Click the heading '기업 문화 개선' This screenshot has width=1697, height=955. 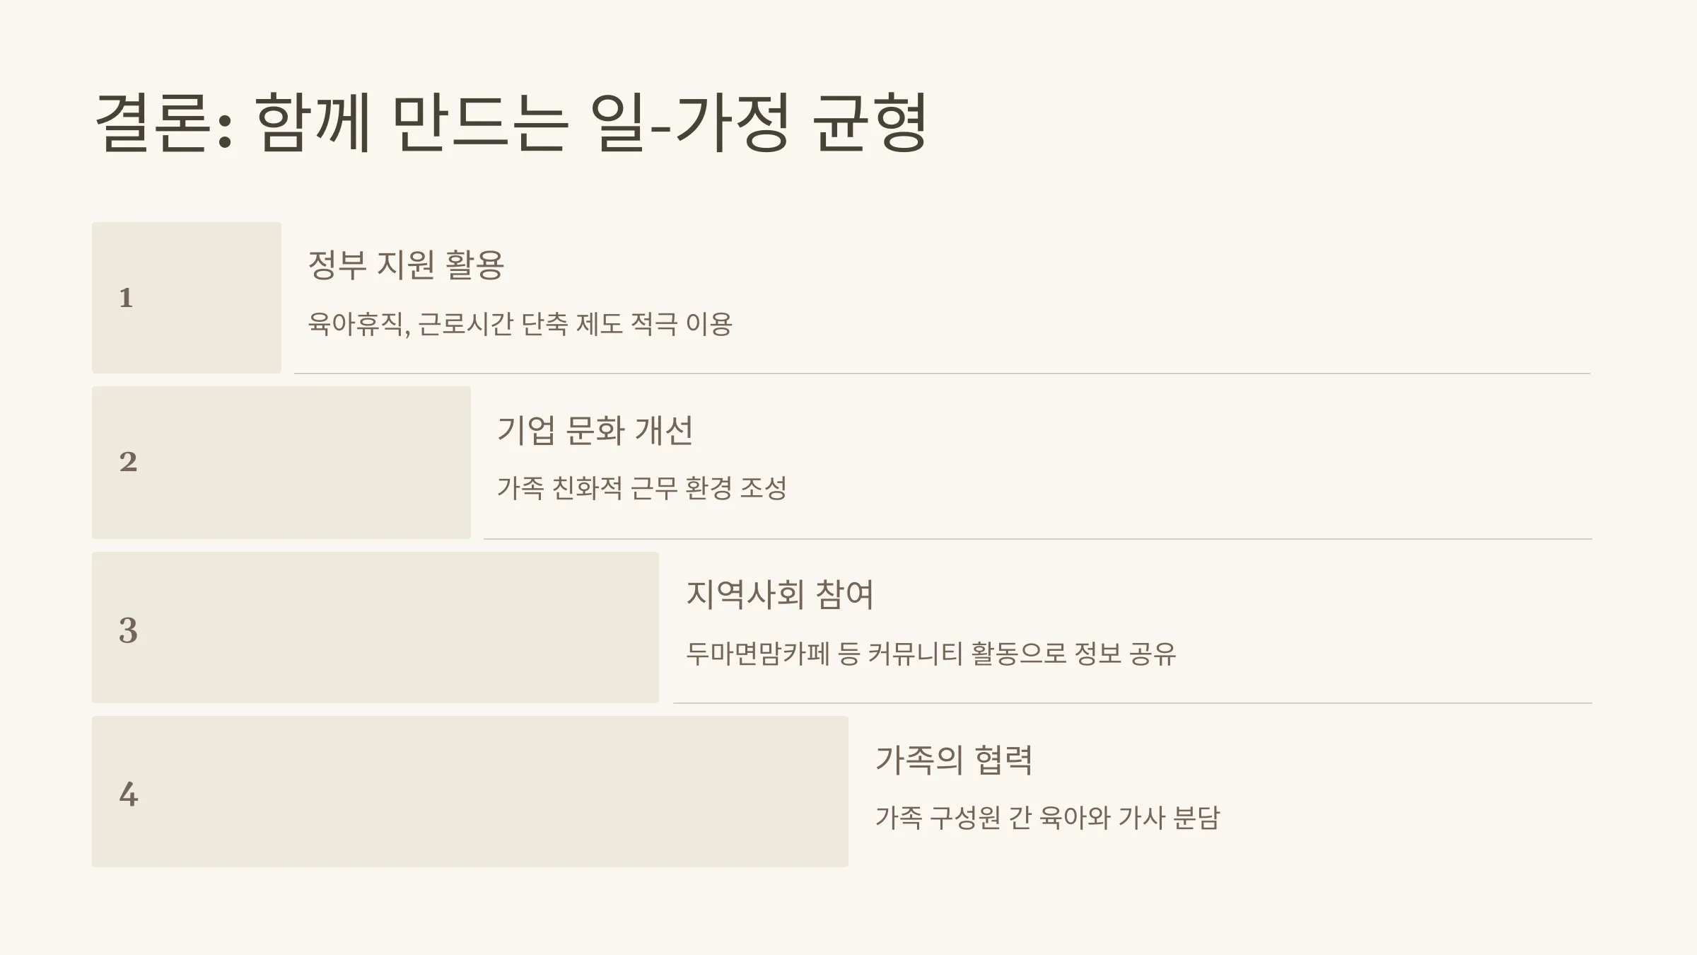click(595, 429)
